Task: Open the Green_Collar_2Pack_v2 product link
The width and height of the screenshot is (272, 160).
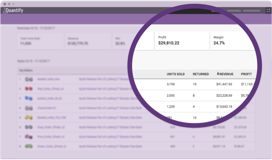Action: tap(52, 146)
